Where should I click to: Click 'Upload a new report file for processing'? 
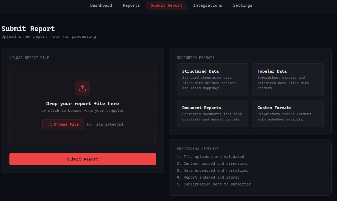coord(49,36)
